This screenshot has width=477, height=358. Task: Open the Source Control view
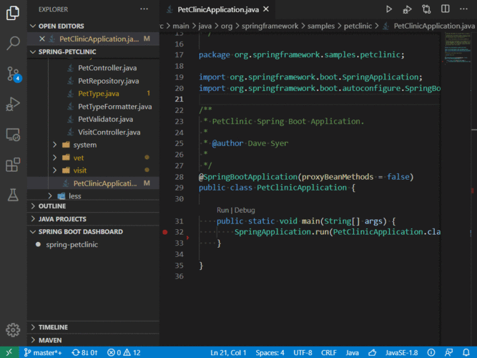13,74
